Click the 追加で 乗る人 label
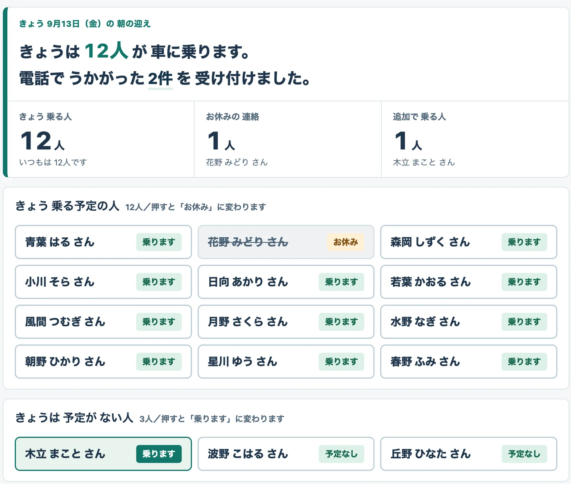The height and width of the screenshot is (484, 571). (419, 117)
